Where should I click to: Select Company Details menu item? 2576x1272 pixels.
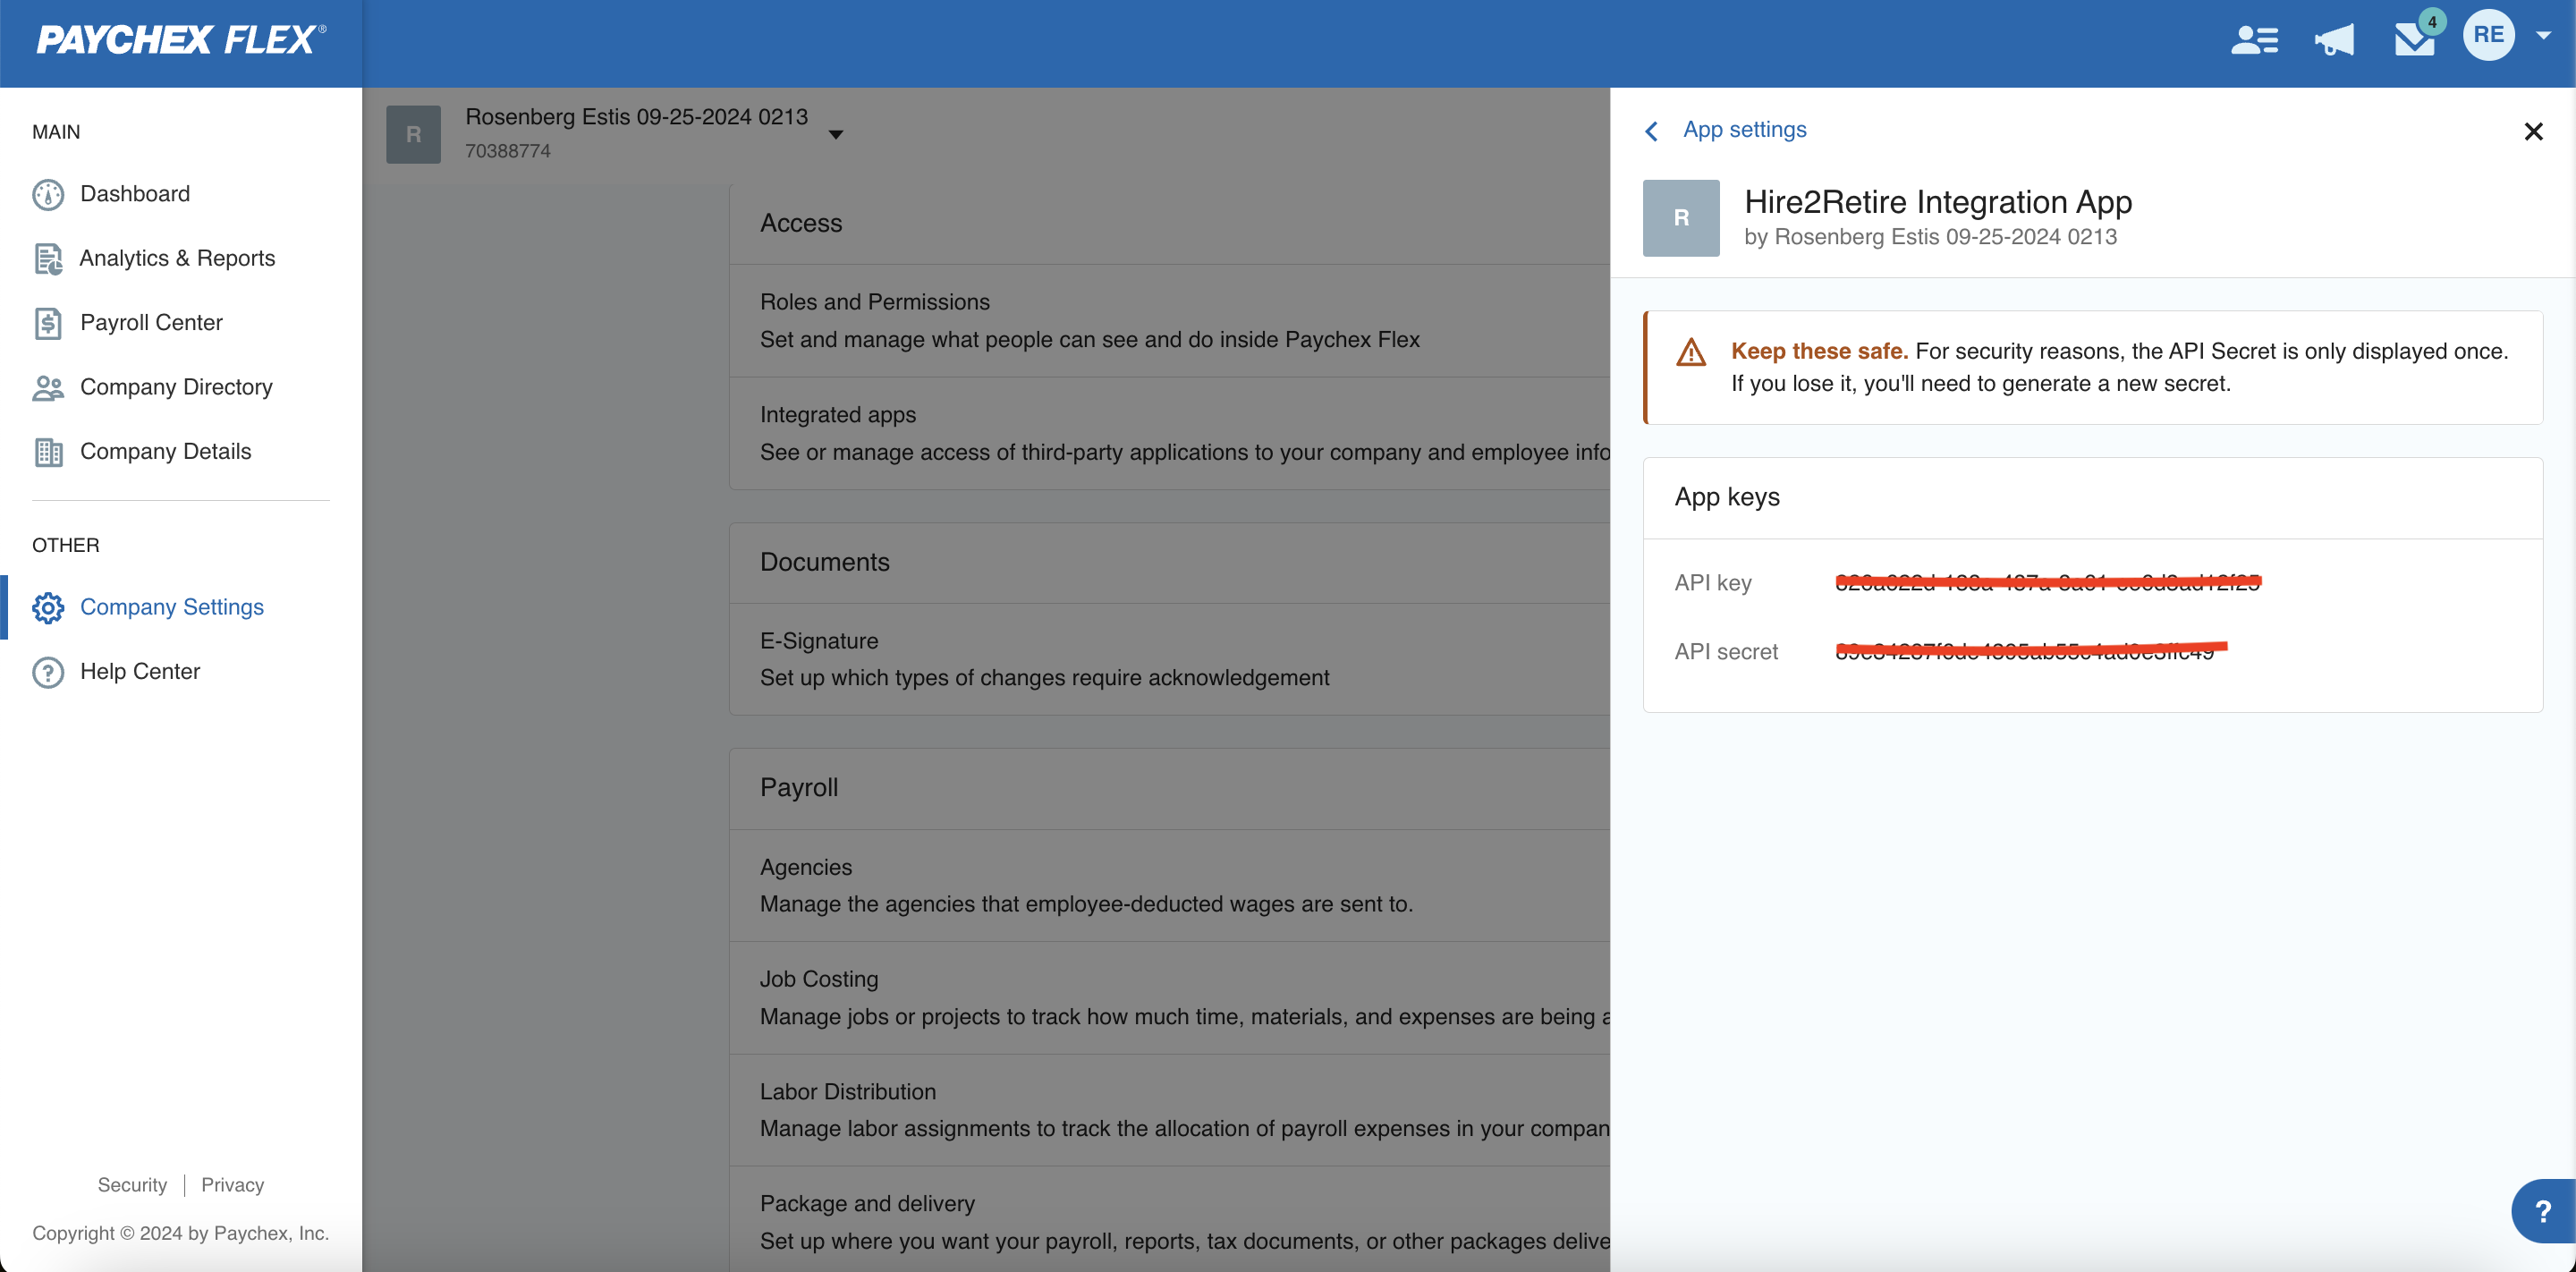point(165,450)
